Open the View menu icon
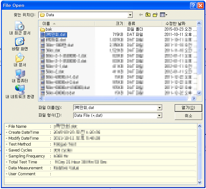 tap(163, 15)
